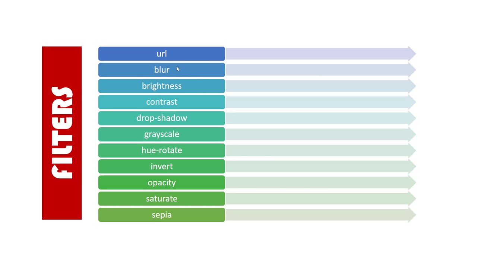Click the sepia filter box
Image resolution: width=477 pixels, height=268 pixels.
(161, 215)
